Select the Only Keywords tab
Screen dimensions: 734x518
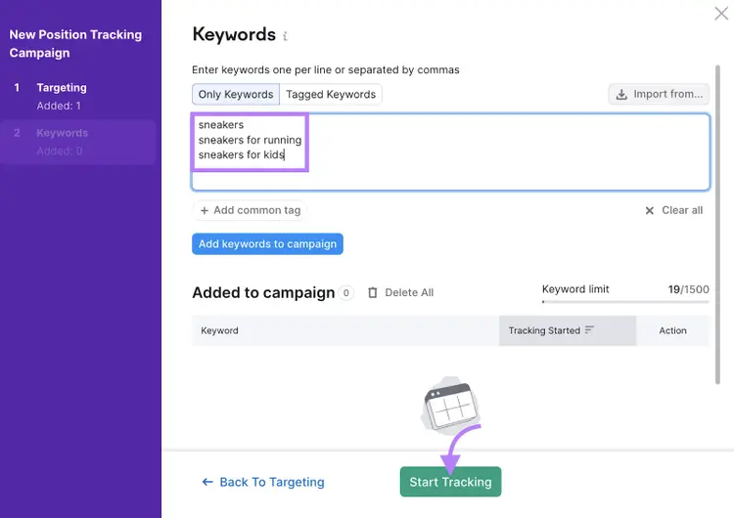tap(236, 95)
